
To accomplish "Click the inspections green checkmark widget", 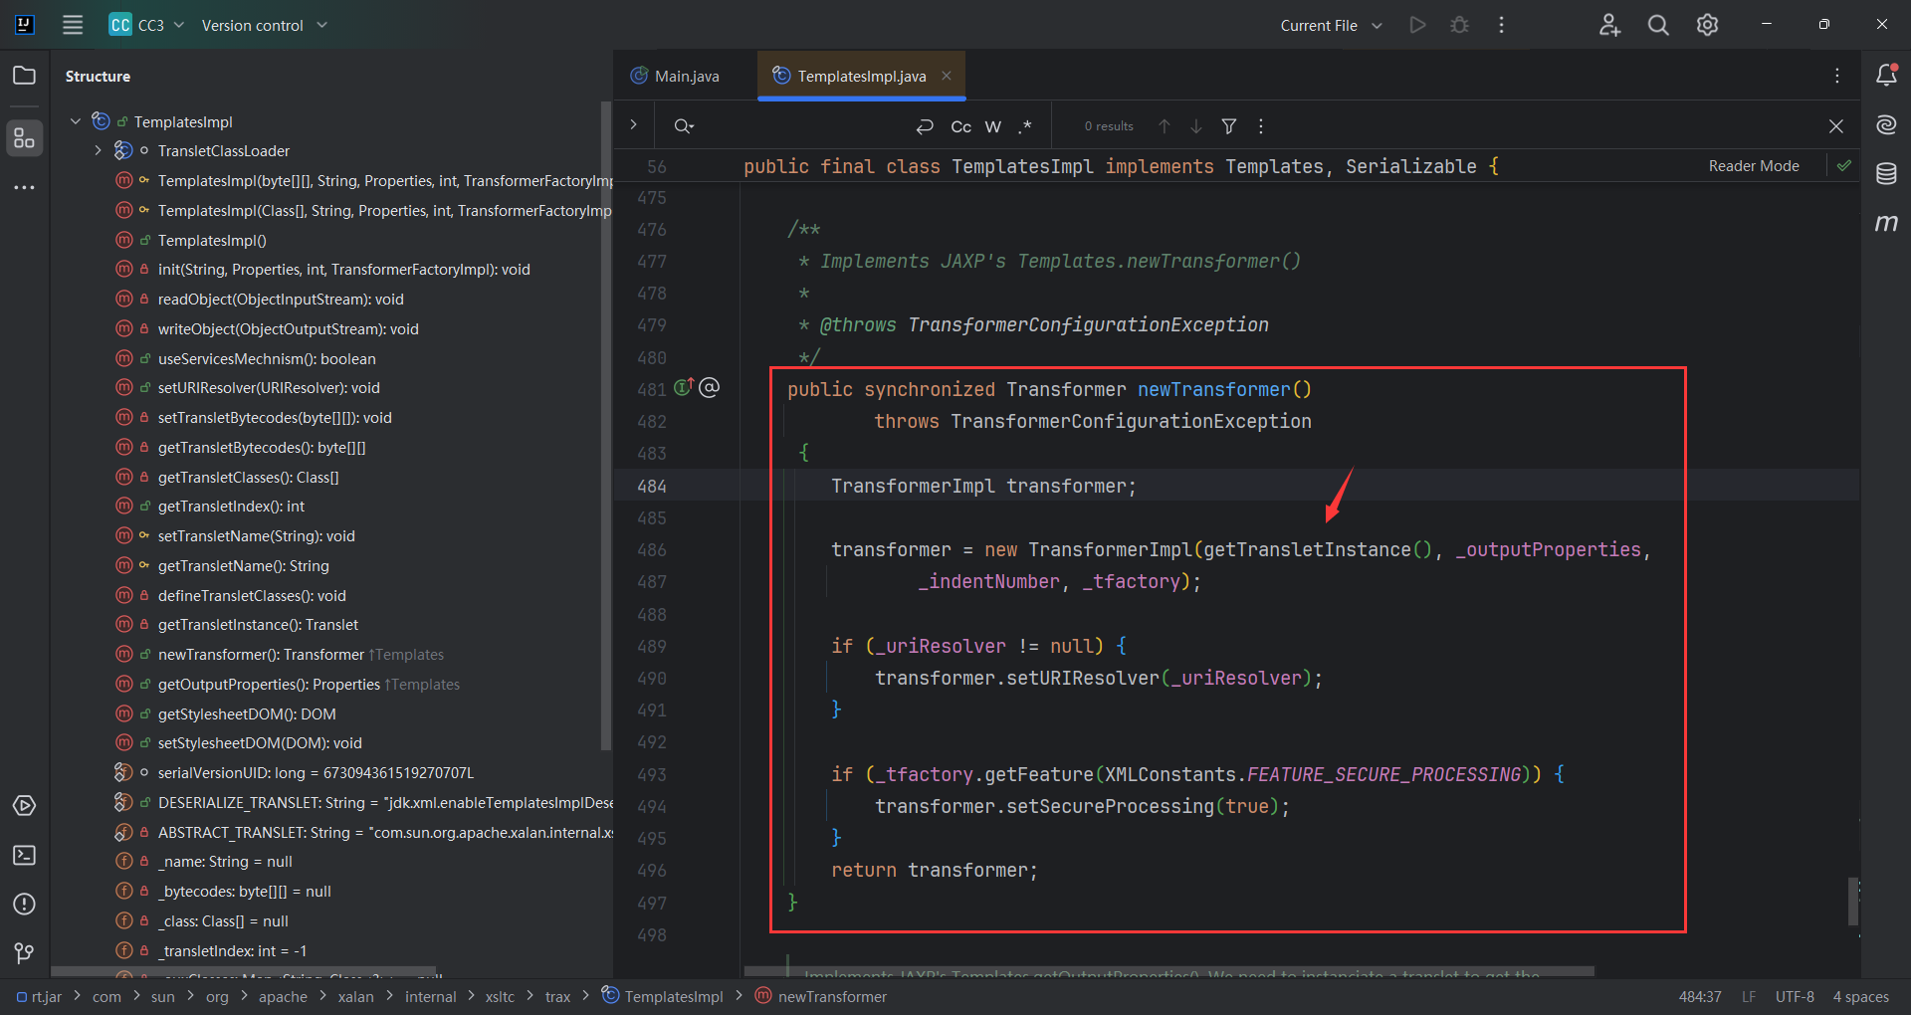I will (1844, 166).
